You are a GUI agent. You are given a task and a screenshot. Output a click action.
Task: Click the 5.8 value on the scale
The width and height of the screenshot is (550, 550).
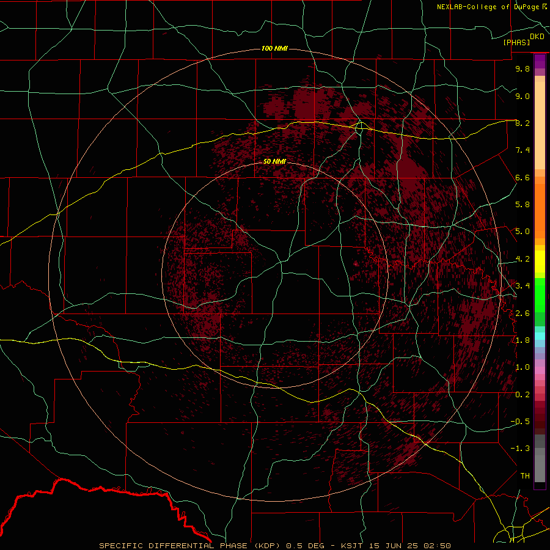(x=522, y=205)
